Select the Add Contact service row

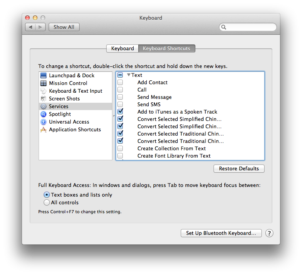pyautogui.click(x=190, y=82)
